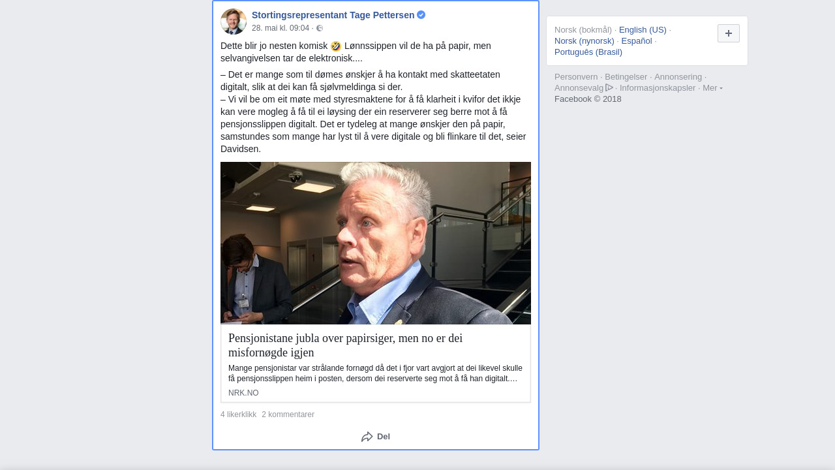Image resolution: width=835 pixels, height=470 pixels.
Task: Open the Informasjonskapsler footer link
Action: coord(658,88)
